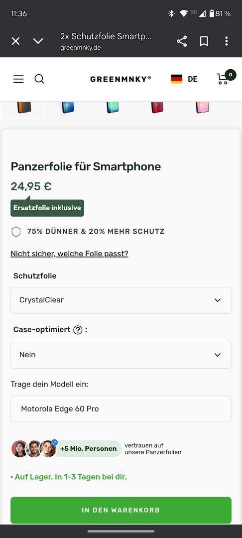Image resolution: width=242 pixels, height=538 pixels.
Task: Open 'Nicht sicher, welche Folie passt?' link
Action: [69, 254]
